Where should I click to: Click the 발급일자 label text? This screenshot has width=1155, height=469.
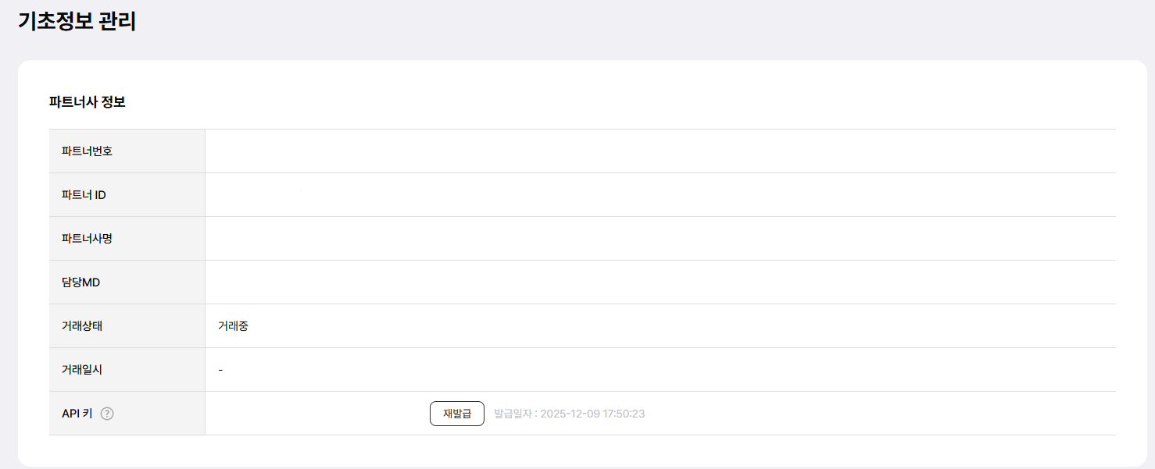513,414
